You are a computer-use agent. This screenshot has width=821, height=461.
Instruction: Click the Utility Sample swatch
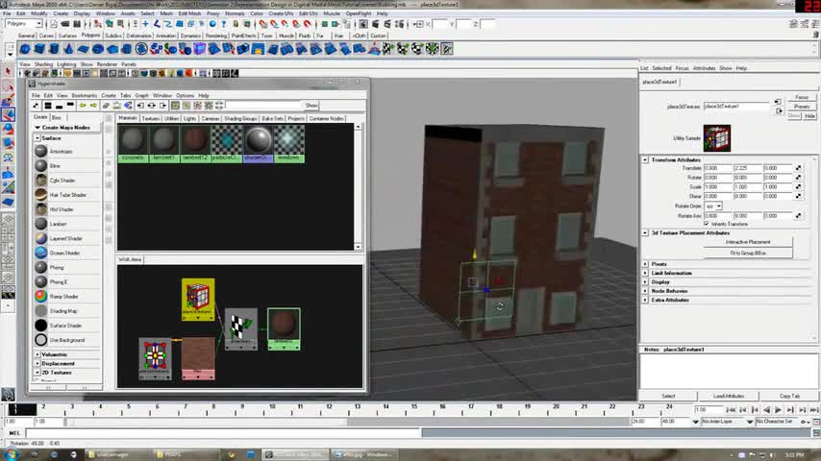click(717, 138)
